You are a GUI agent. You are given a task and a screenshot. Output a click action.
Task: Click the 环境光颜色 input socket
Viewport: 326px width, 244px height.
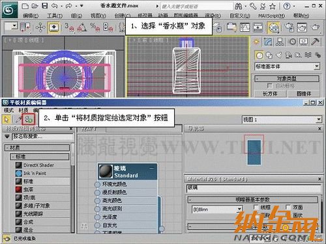click(x=97, y=185)
